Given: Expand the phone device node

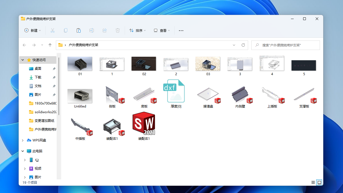Looking at the screenshot, I should pos(25,160).
